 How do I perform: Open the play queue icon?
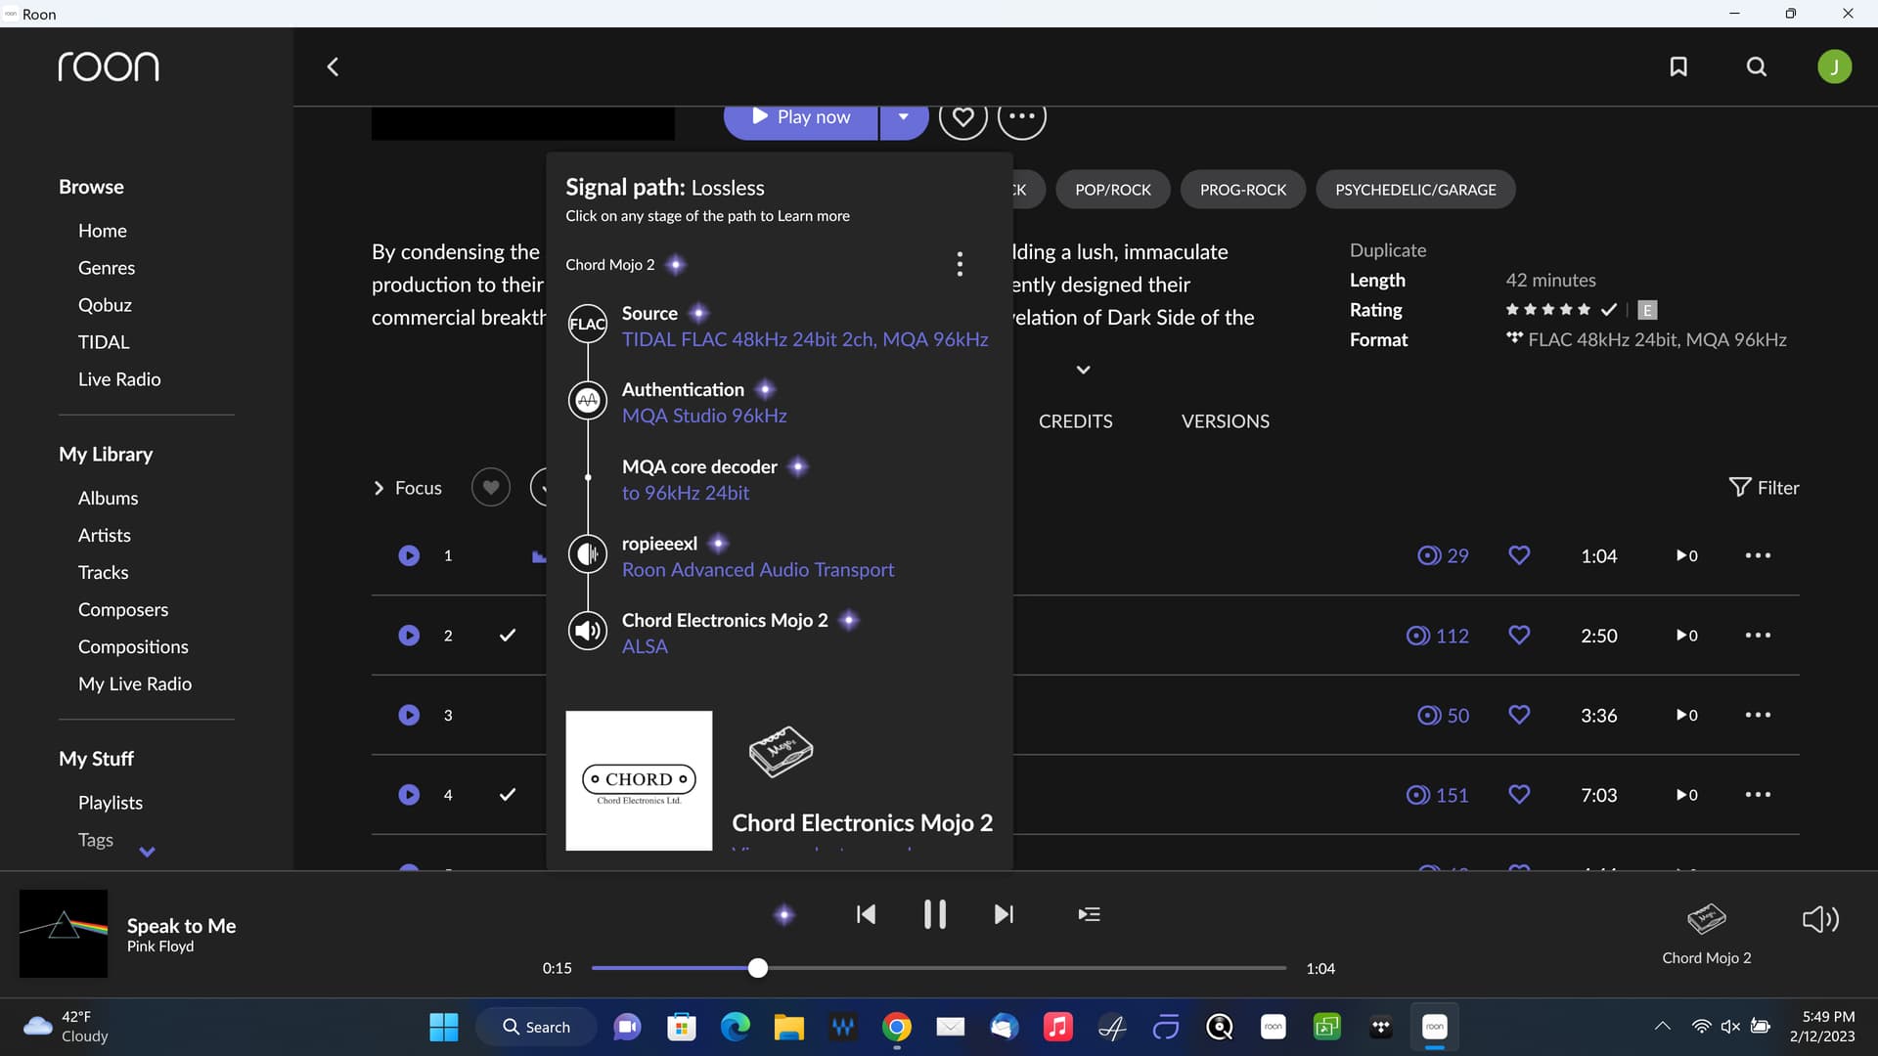coord(1089,914)
